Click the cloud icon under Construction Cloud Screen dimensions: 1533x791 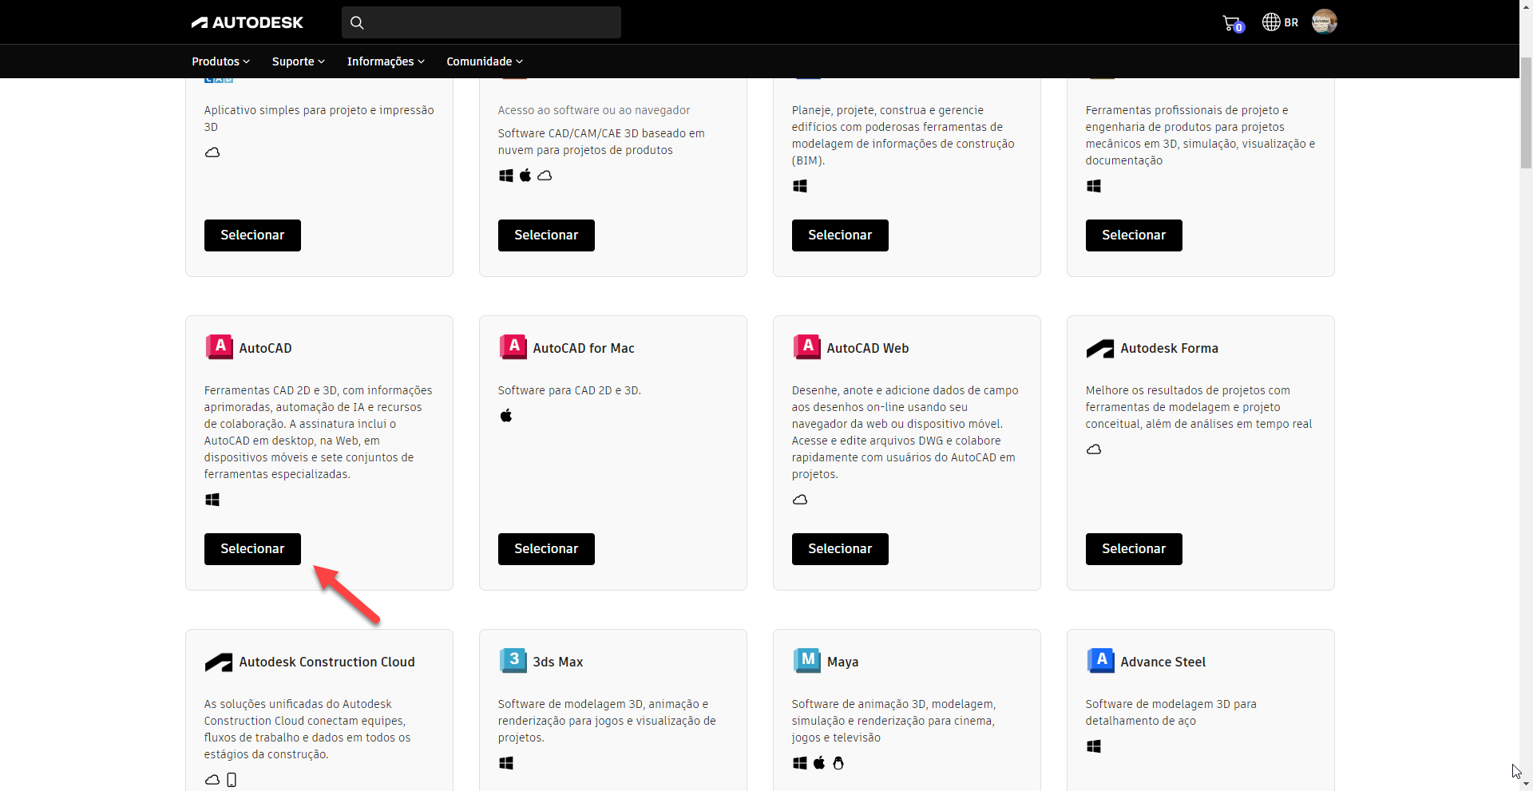(212, 780)
